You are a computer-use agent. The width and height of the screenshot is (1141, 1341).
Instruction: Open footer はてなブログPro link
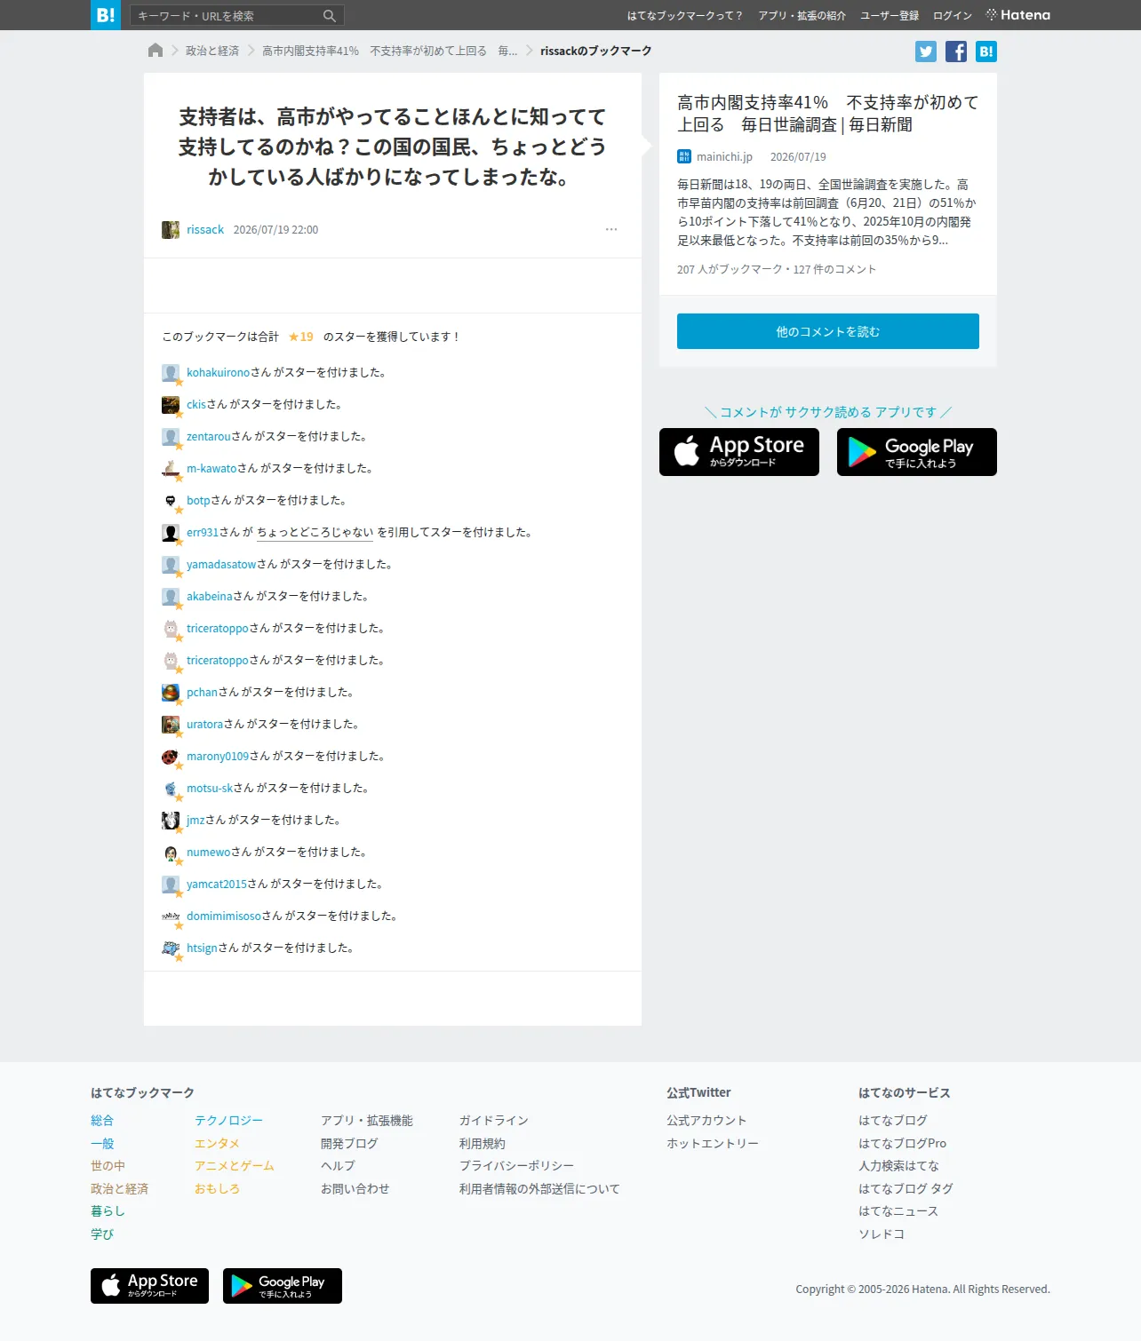pyautogui.click(x=903, y=1144)
